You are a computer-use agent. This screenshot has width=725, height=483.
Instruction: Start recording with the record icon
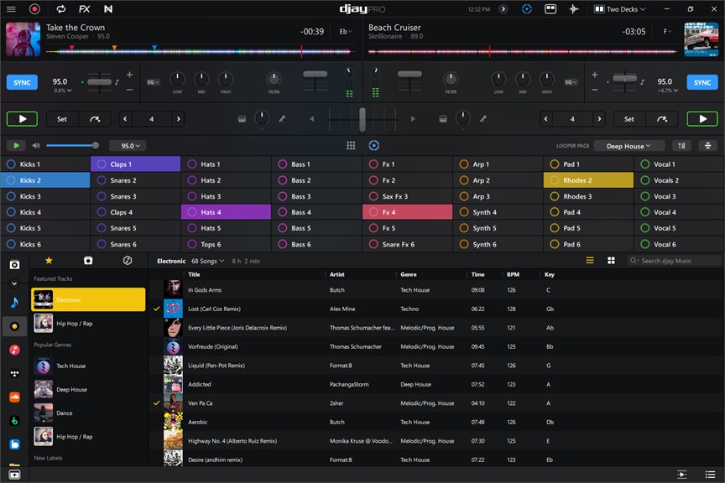(x=34, y=8)
